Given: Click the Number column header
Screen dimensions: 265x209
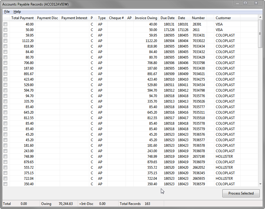Looking at the screenshot, I should click(x=198, y=18).
